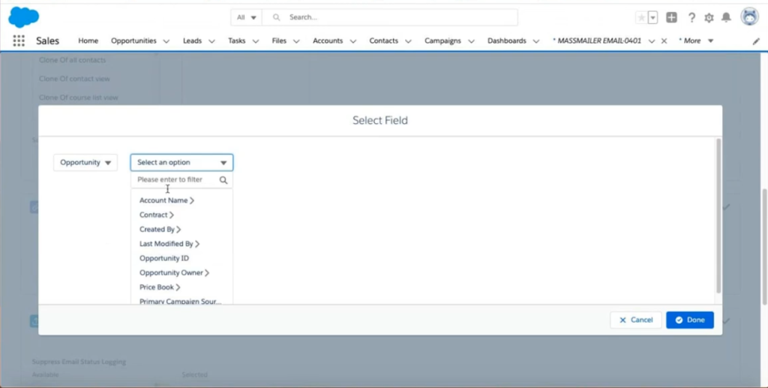Screen dimensions: 768x388
Task: Expand the Accounts tab chevron
Action: pos(352,41)
